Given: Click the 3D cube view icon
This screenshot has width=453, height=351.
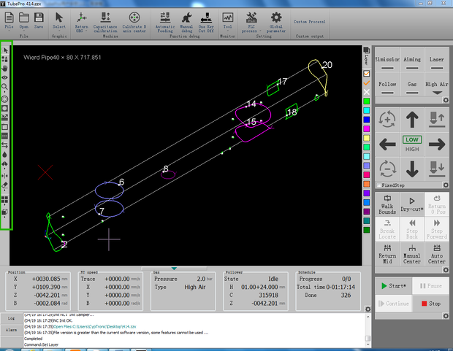Looking at the screenshot, I should (4, 212).
